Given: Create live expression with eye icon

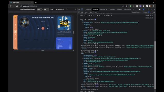Looking at the screenshot, I should click(x=91, y=12).
